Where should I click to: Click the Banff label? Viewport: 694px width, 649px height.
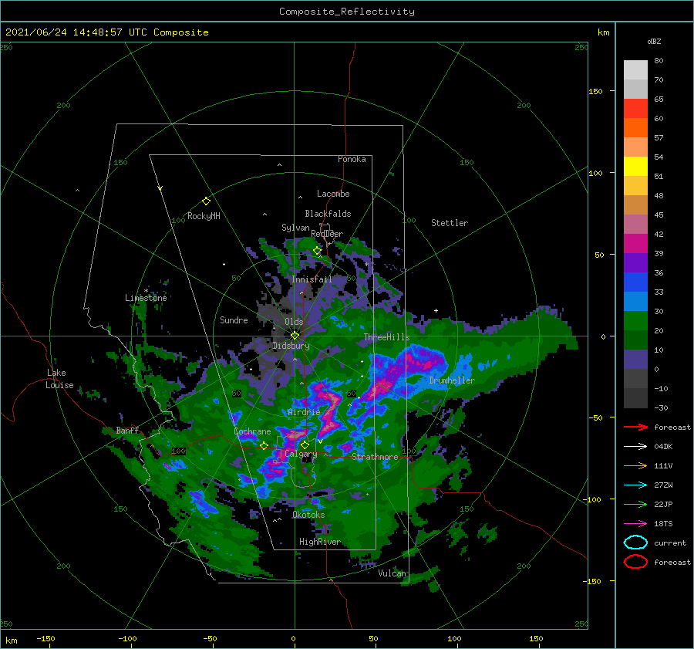127,430
